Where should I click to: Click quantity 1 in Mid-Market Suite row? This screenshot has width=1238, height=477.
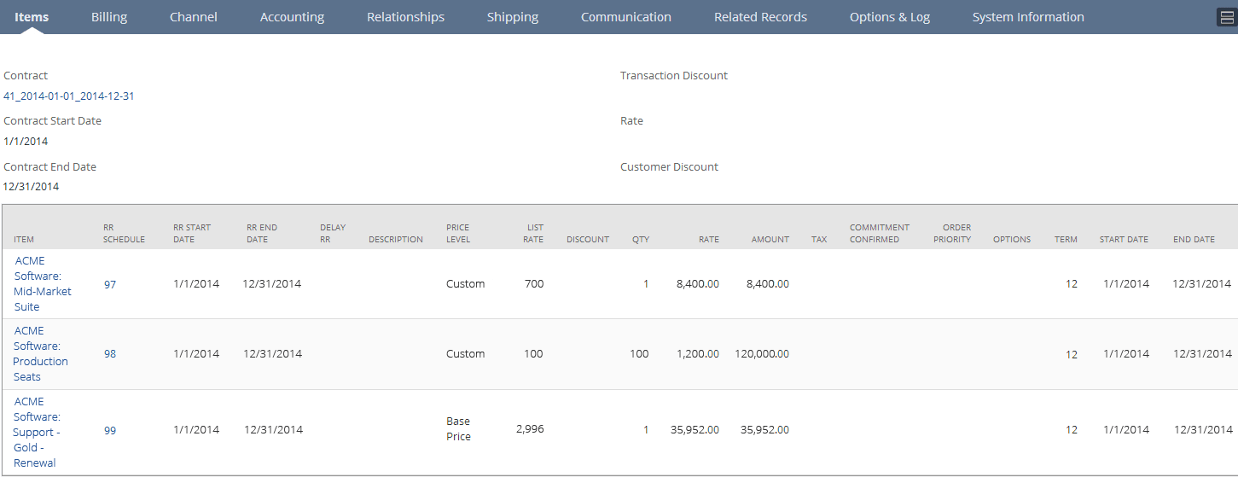coord(646,284)
